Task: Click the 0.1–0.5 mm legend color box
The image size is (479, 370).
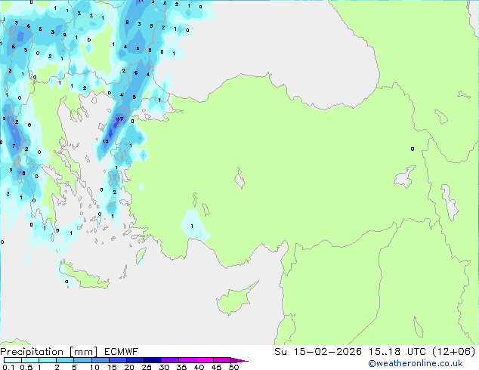Action: click(13, 360)
